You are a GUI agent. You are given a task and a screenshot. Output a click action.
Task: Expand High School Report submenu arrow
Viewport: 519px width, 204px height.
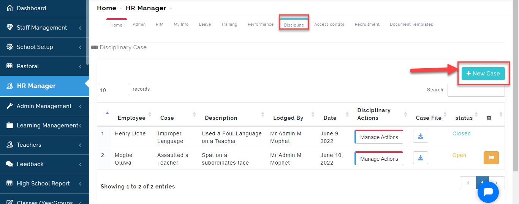(x=80, y=184)
